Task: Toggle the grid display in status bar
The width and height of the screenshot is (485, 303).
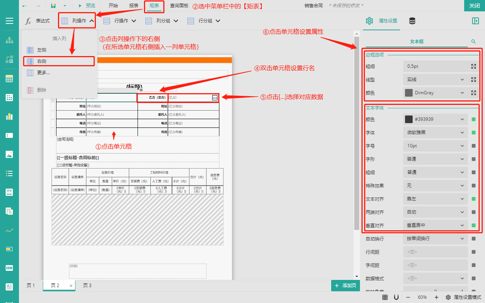Action: pyautogui.click(x=385, y=297)
